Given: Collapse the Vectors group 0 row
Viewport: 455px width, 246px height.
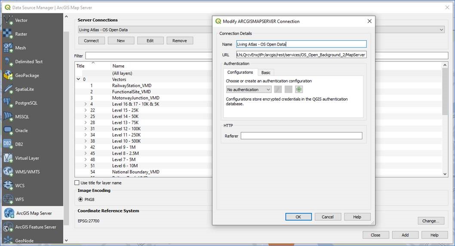Looking at the screenshot, I should (x=78, y=79).
